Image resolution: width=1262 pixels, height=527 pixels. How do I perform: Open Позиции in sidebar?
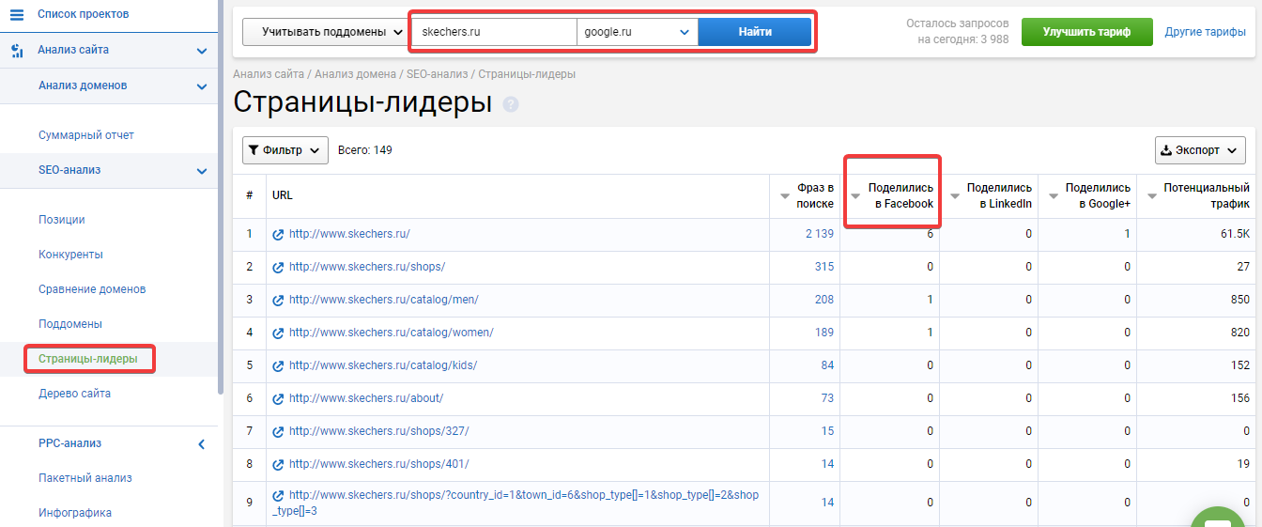tap(62, 220)
